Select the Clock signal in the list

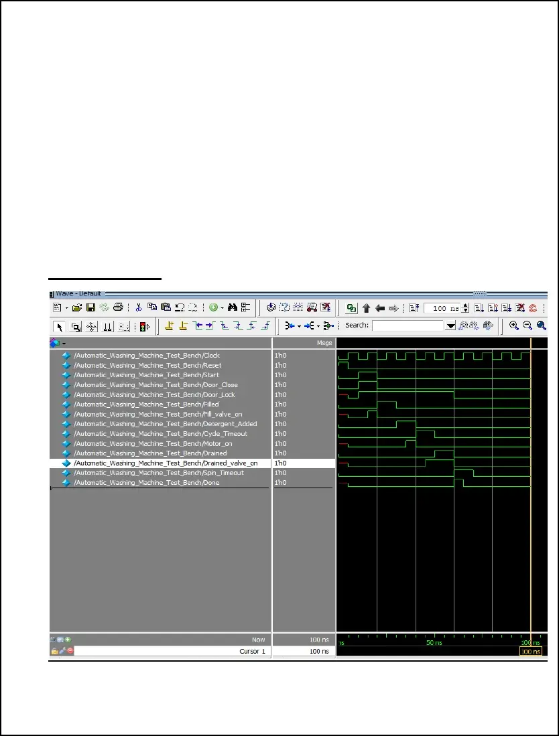tap(146, 356)
